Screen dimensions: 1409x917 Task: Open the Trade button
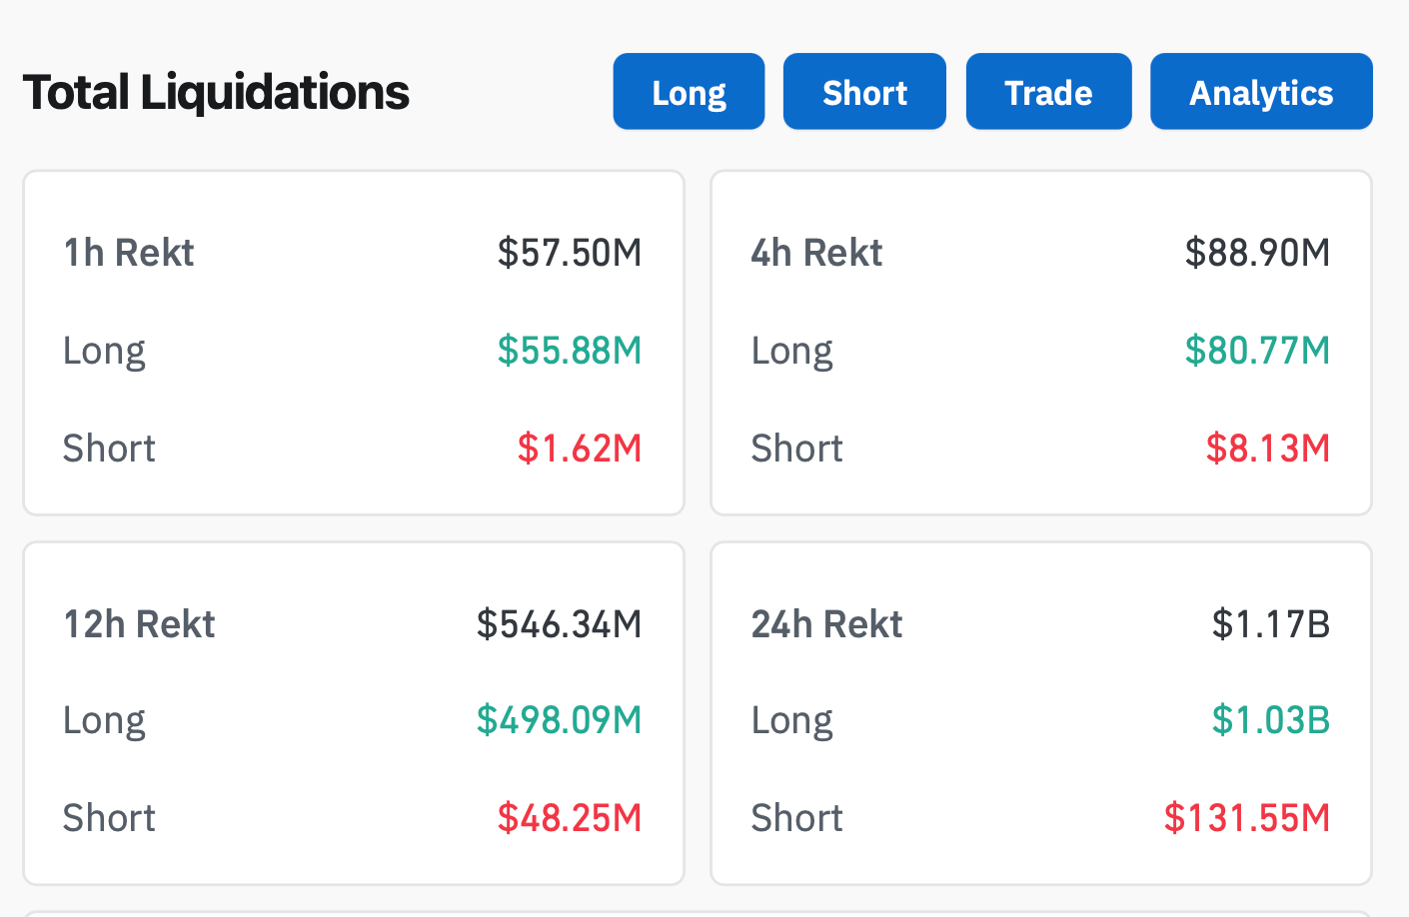(1048, 92)
